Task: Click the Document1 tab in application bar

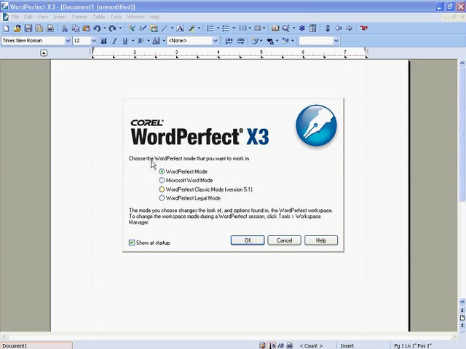Action: click(x=36, y=345)
